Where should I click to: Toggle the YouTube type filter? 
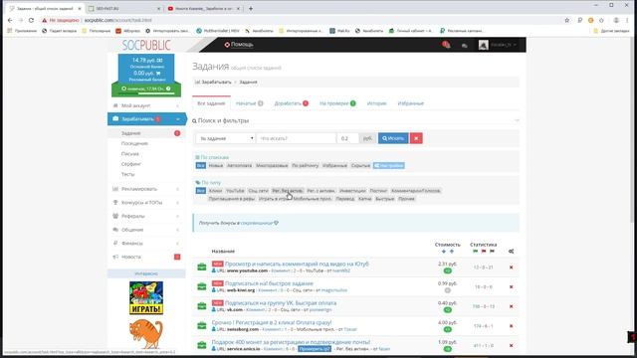point(235,191)
